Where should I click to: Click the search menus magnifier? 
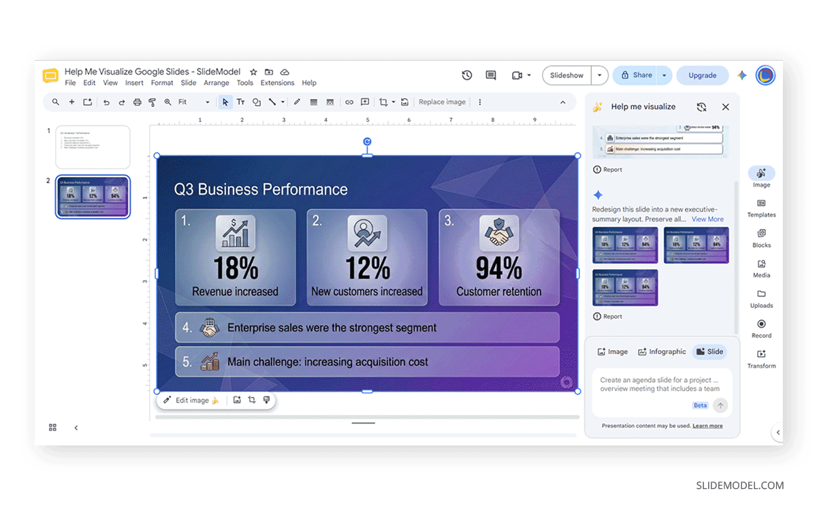pyautogui.click(x=55, y=102)
